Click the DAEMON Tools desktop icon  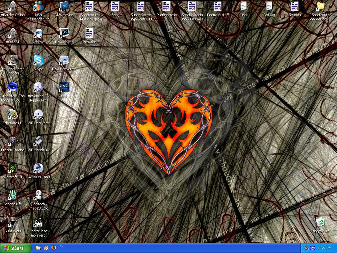pos(38,168)
